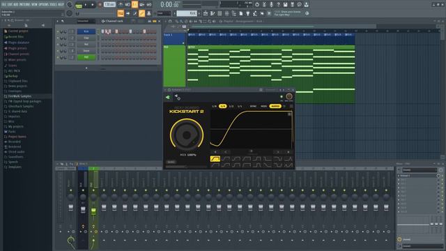Open the Kickstart plugin wrapper's gear settings icon
Screen dimensions: 446x251
178,98
